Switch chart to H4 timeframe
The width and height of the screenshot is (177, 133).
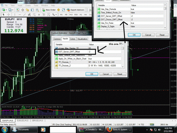tap(86, 14)
